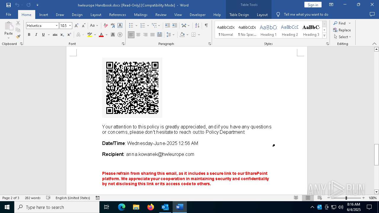
Task: Toggle Bold formatting
Action: point(29,35)
